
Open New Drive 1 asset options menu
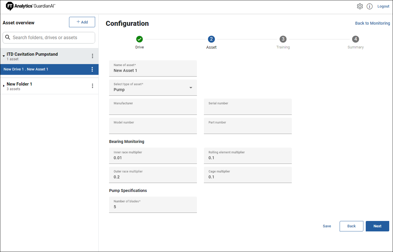point(92,69)
